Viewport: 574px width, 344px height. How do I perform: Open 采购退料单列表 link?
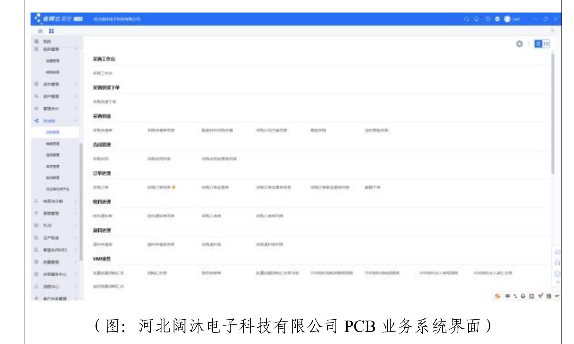269,245
